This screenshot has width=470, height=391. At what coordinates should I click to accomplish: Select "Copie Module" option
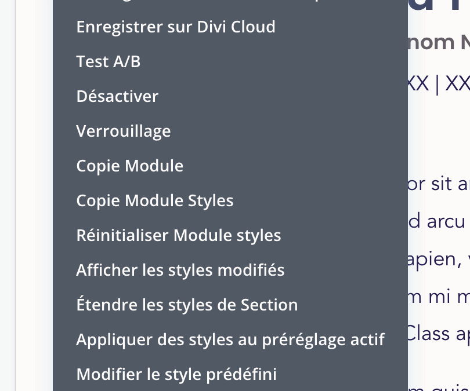[x=129, y=166]
